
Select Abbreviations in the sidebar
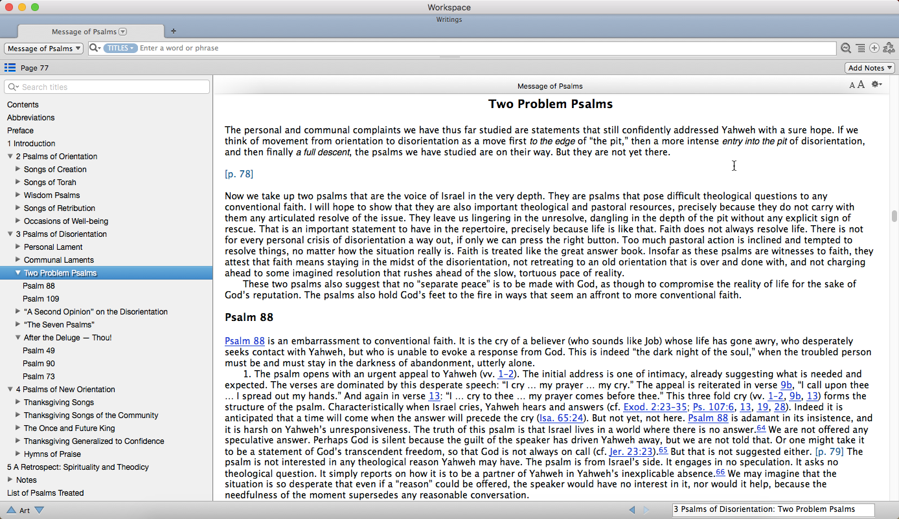[x=30, y=118]
